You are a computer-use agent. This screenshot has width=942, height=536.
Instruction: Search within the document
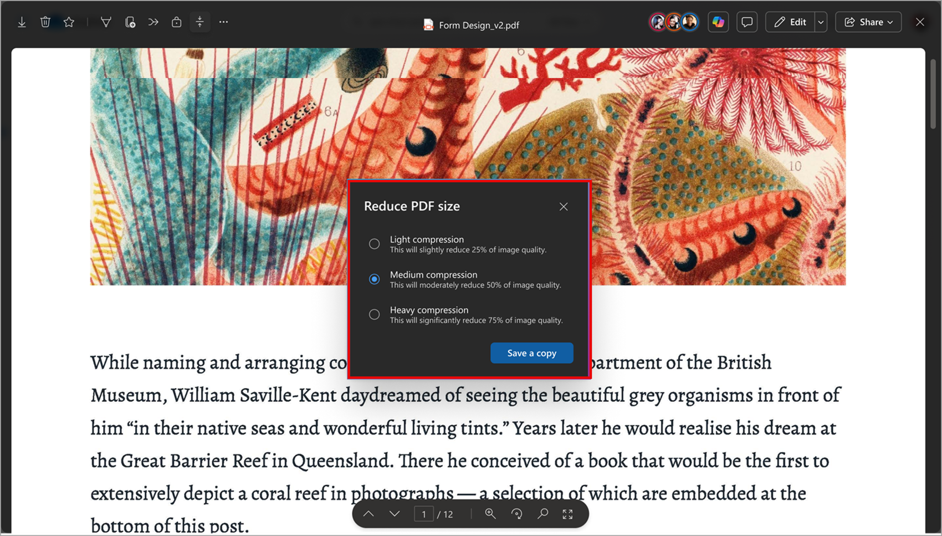tap(543, 514)
